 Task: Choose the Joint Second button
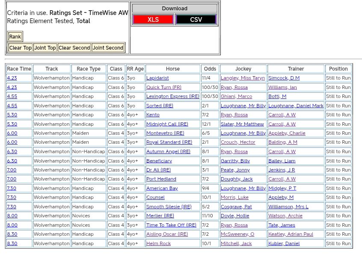pyautogui.click(x=108, y=48)
